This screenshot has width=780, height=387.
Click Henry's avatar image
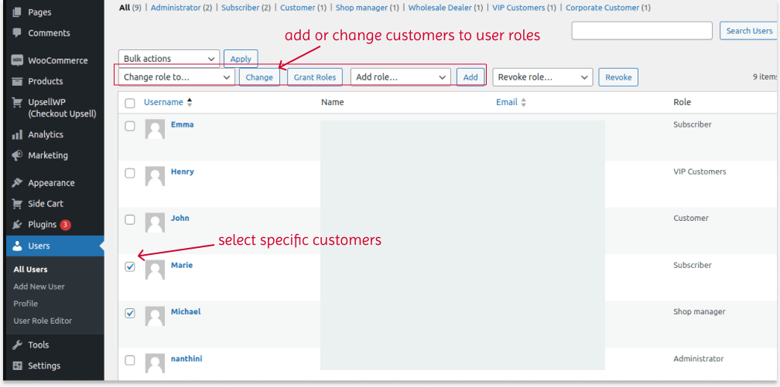[155, 176]
